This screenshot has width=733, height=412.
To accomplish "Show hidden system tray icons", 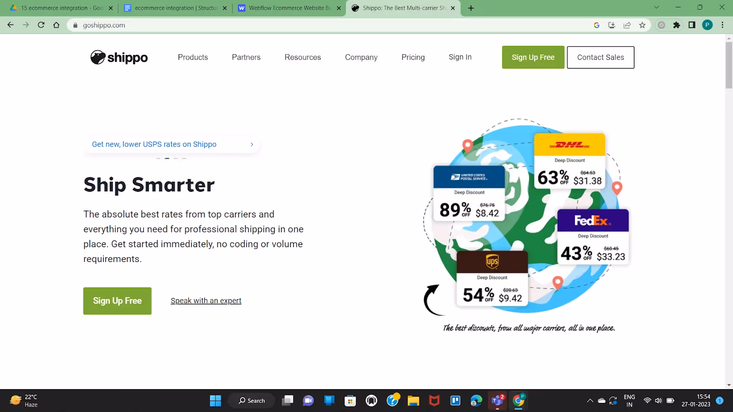I will (590, 401).
